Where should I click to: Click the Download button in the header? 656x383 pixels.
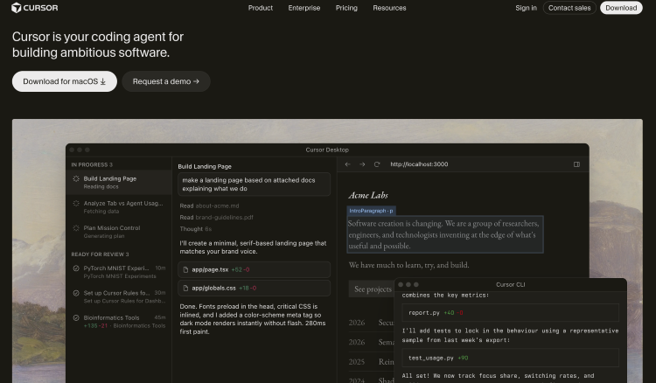point(621,8)
